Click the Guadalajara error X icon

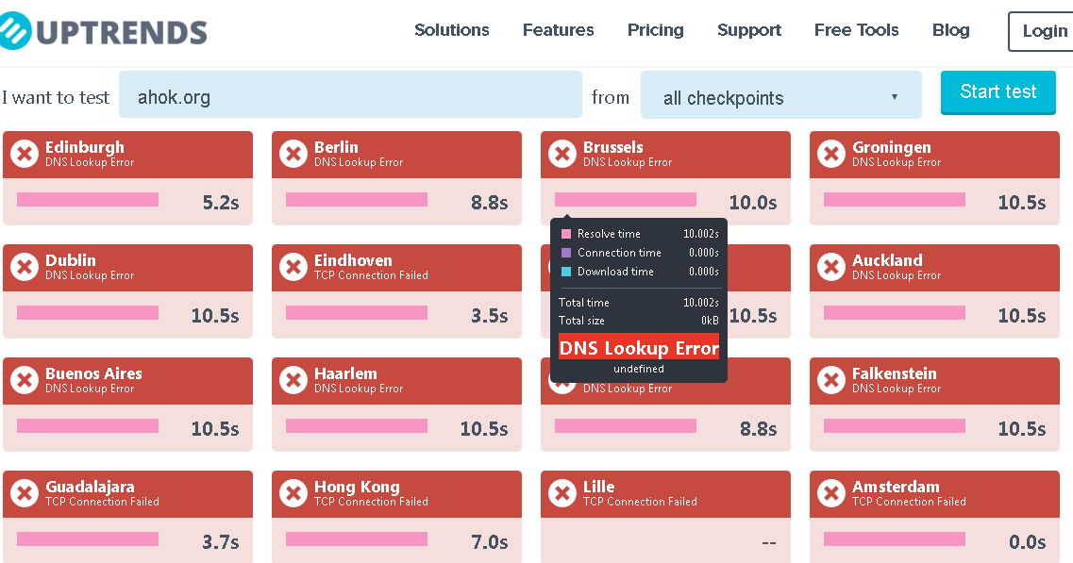point(24,492)
